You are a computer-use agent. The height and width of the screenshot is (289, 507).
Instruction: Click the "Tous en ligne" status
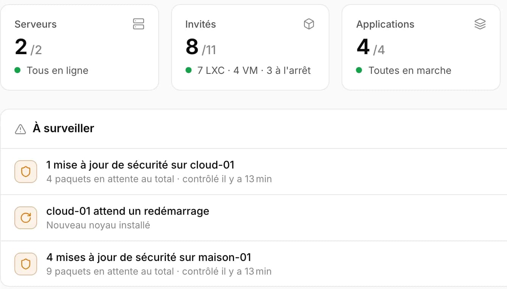[x=58, y=70]
